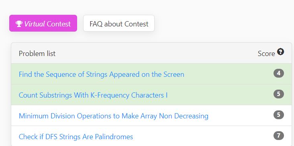Viewport: 294px width, 146px height.
Task: Open Find the Sequence of Strings problem
Action: [x=102, y=74]
